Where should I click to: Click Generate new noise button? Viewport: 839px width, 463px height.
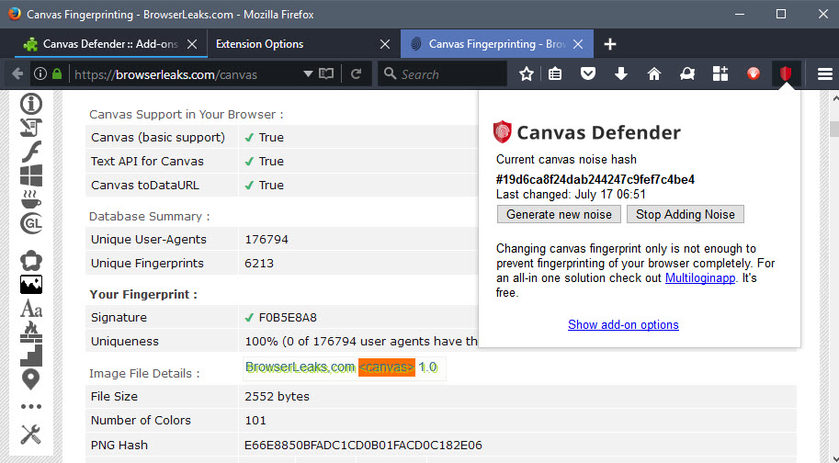559,214
